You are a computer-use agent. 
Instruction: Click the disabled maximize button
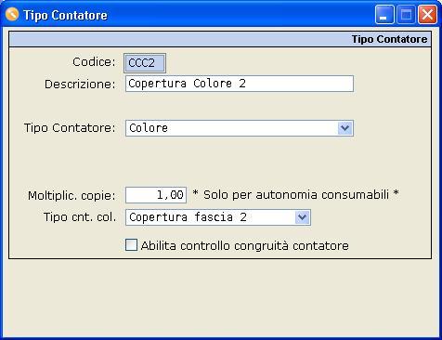point(406,14)
